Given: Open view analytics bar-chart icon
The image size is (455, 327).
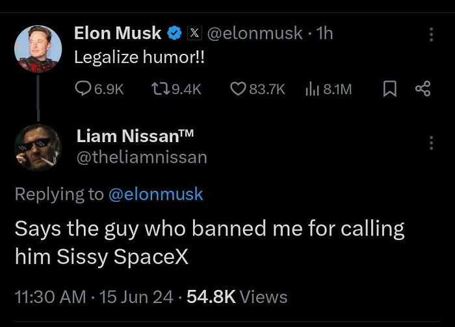Looking at the screenshot, I should coord(311,89).
